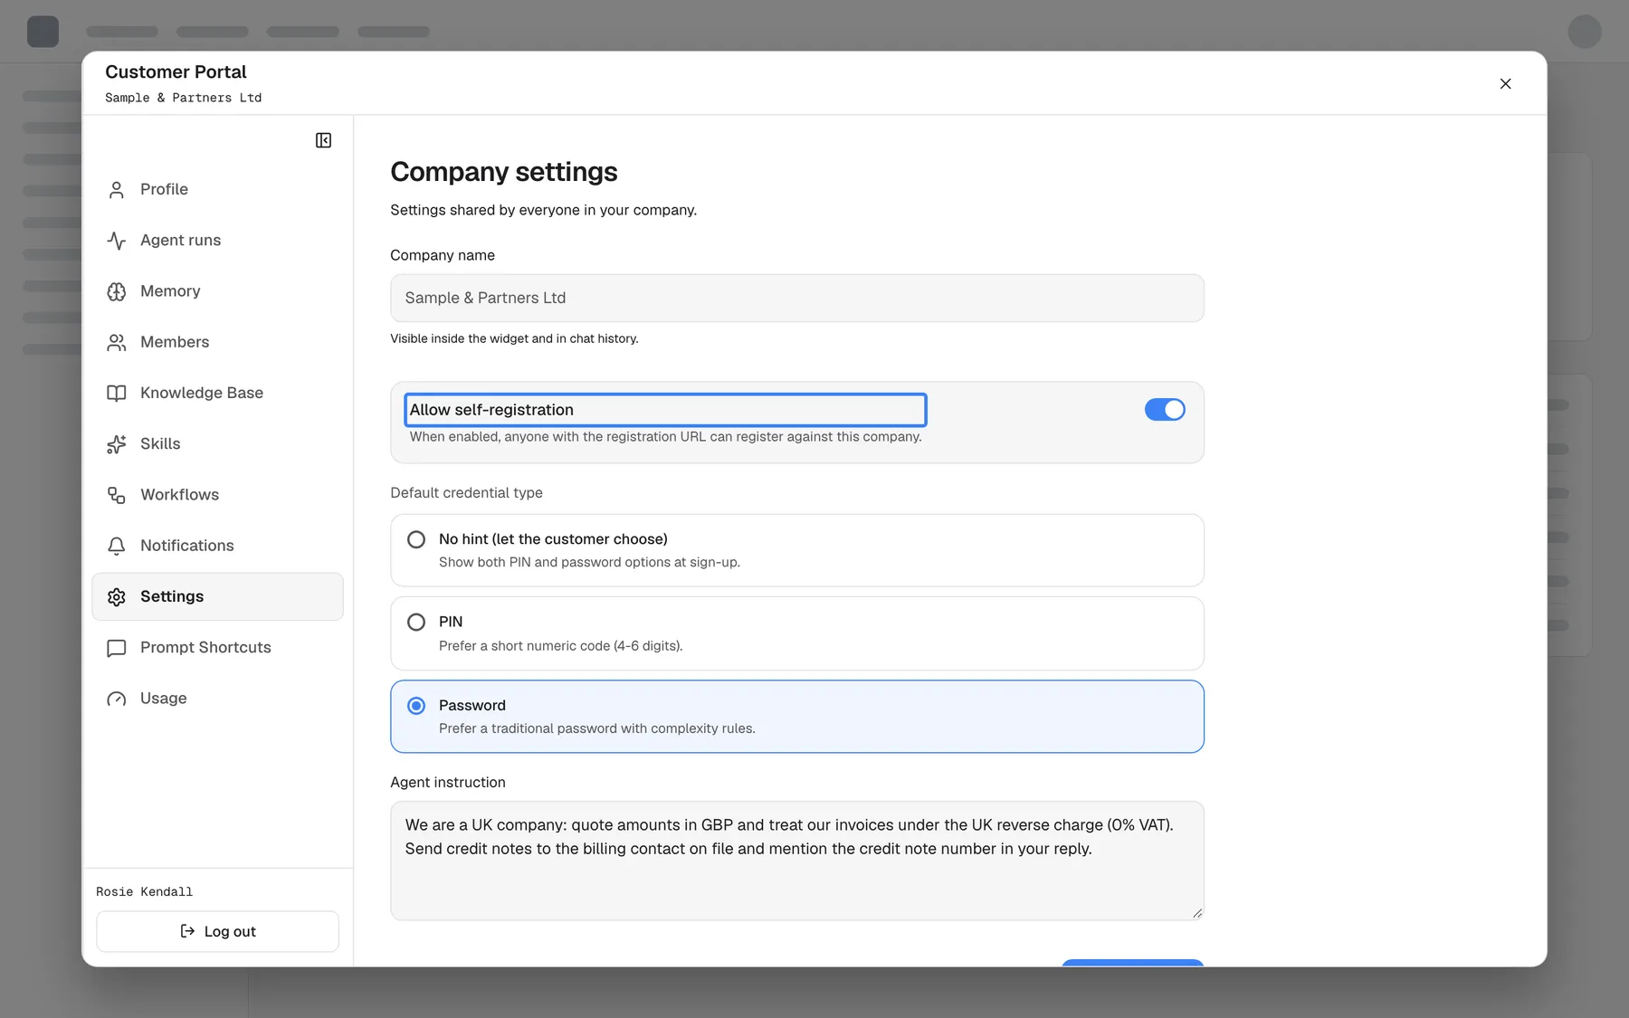Collapse the sidebar panel icon
This screenshot has height=1018, width=1629.
click(x=323, y=140)
